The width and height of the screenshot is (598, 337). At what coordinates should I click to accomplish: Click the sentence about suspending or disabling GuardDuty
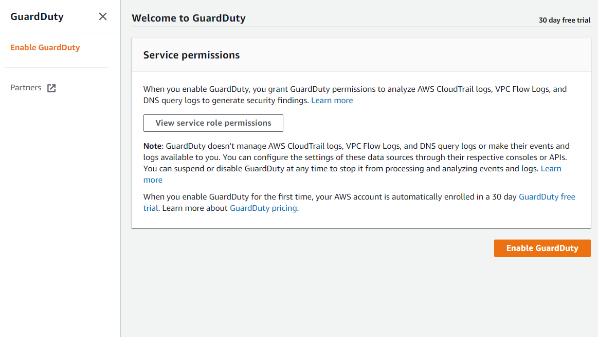coord(340,168)
